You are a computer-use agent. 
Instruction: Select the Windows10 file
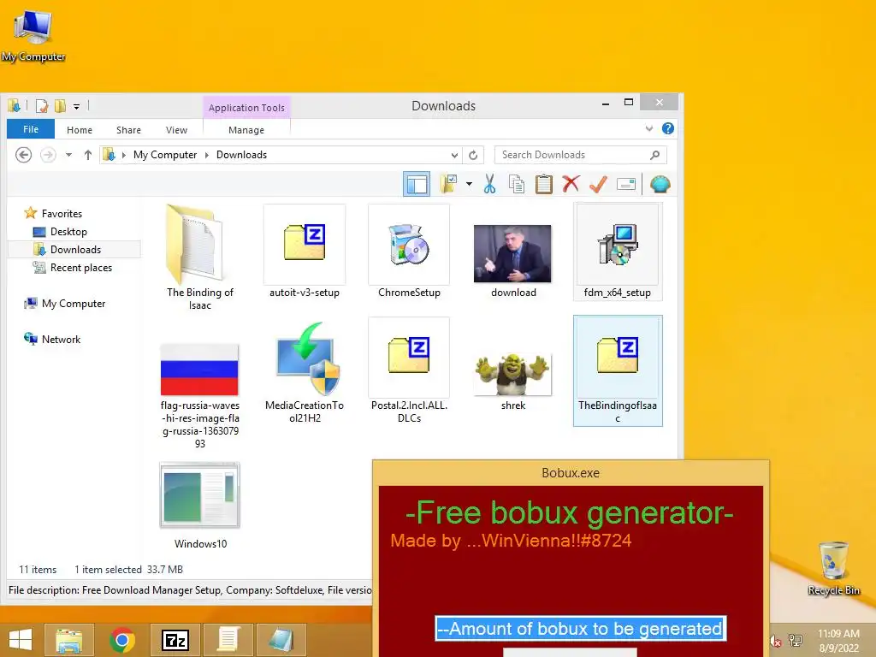(199, 506)
